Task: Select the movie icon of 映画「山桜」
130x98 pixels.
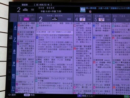Action: pos(75,26)
